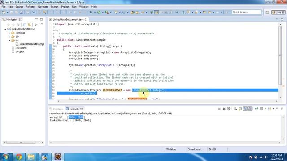
Task: Open the Navigate menu
Action: pyautogui.click(x=43, y=7)
